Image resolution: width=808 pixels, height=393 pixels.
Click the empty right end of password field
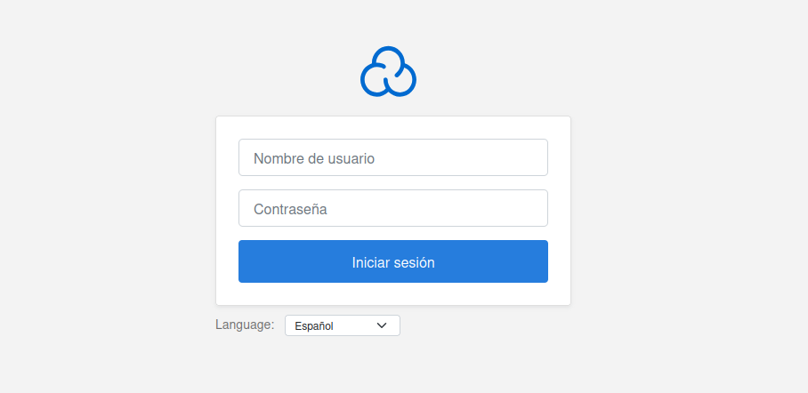(516, 208)
